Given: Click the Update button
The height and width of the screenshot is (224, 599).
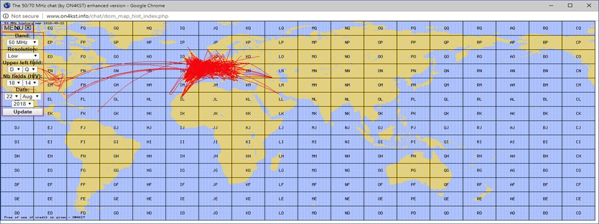Looking at the screenshot, I should pos(22,112).
